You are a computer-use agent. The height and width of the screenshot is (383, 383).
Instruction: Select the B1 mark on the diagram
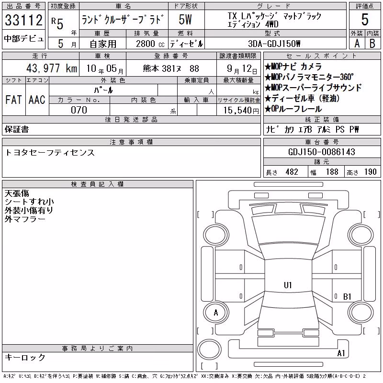pyautogui.click(x=347, y=296)
